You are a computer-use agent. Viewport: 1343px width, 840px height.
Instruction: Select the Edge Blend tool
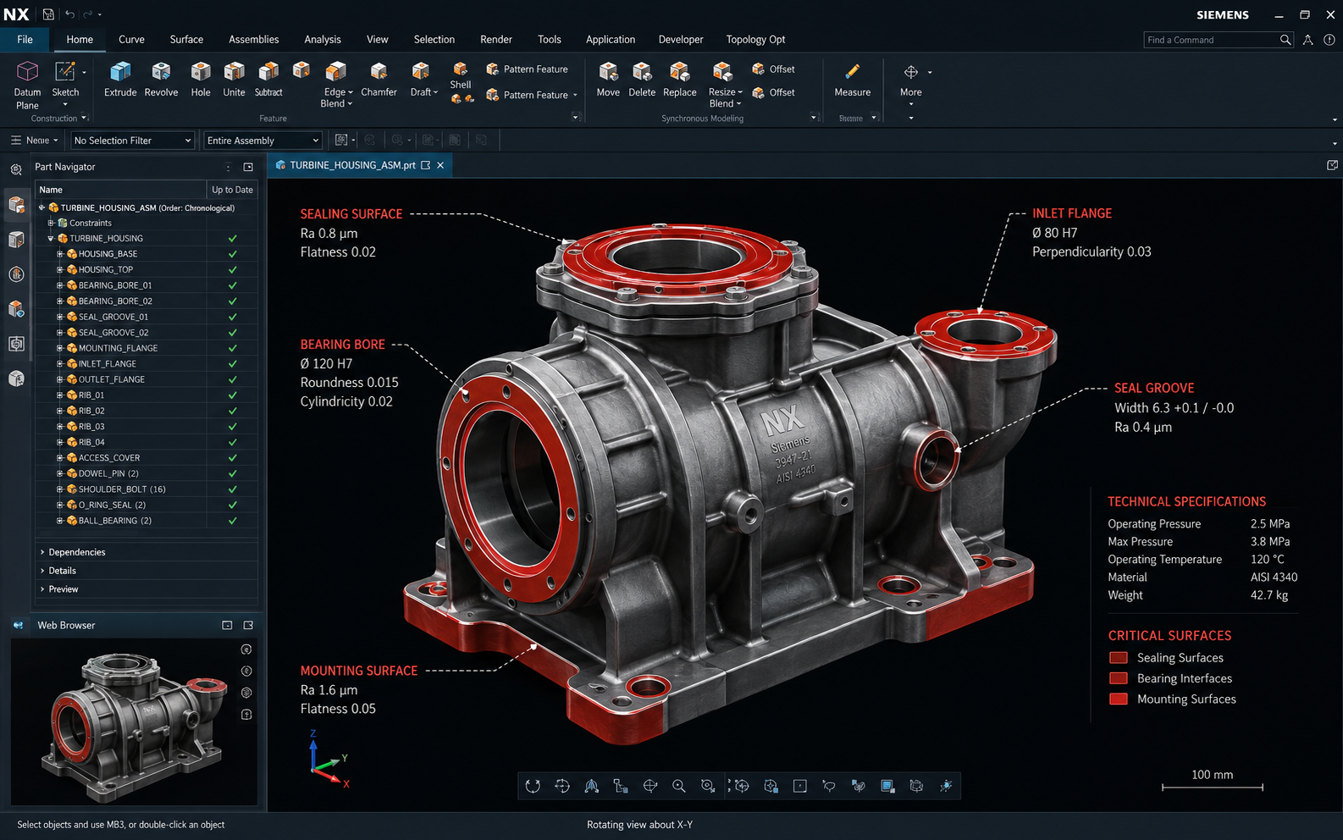(336, 85)
